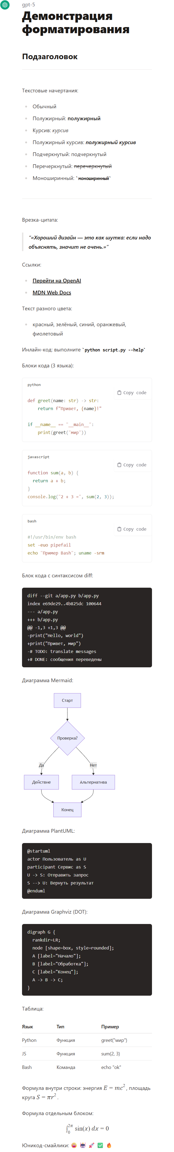Click the "Подзаголовок" subheading

[50, 56]
